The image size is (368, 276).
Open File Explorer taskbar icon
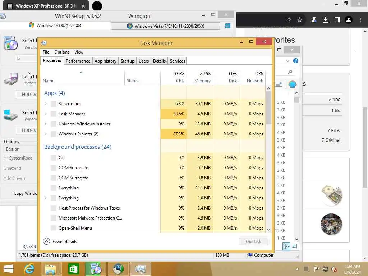point(50,269)
